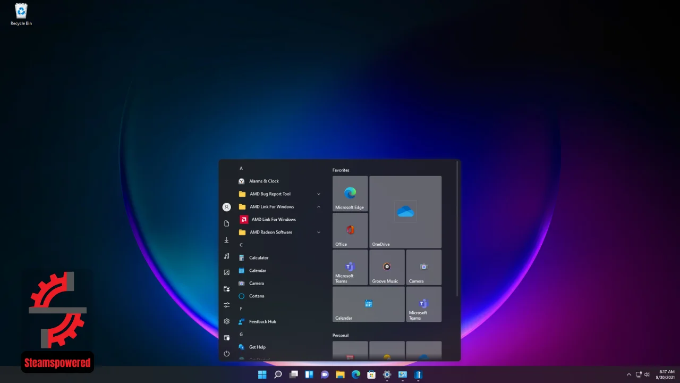Click the sliders icon in Start sidebar
The height and width of the screenshot is (383, 680).
pyautogui.click(x=227, y=305)
